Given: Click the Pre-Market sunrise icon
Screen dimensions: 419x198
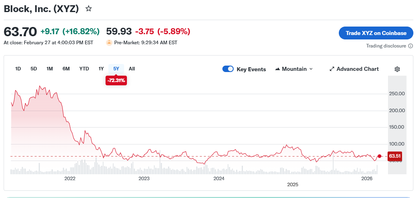Looking at the screenshot, I should 109,42.
